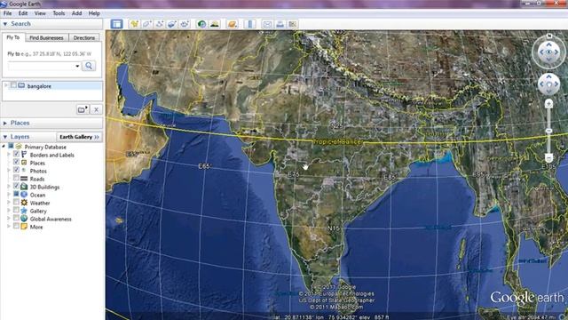Image resolution: width=568 pixels, height=320 pixels.
Task: Enable the Gallery layer checkbox
Action: click(16, 210)
